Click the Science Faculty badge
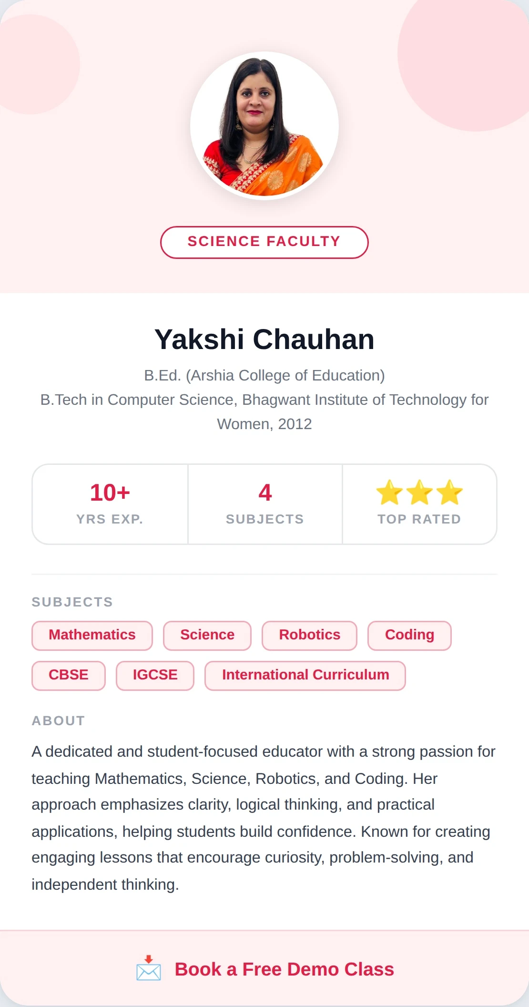The image size is (529, 1007). coord(264,242)
